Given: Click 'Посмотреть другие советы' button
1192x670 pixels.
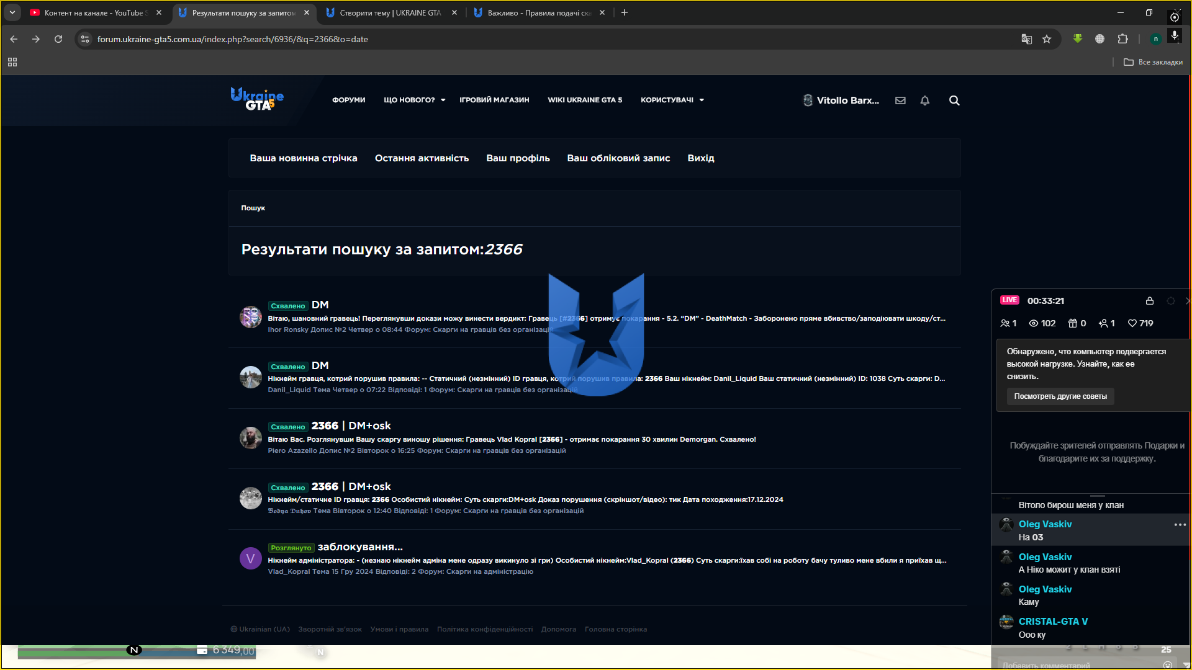Looking at the screenshot, I should (1060, 396).
